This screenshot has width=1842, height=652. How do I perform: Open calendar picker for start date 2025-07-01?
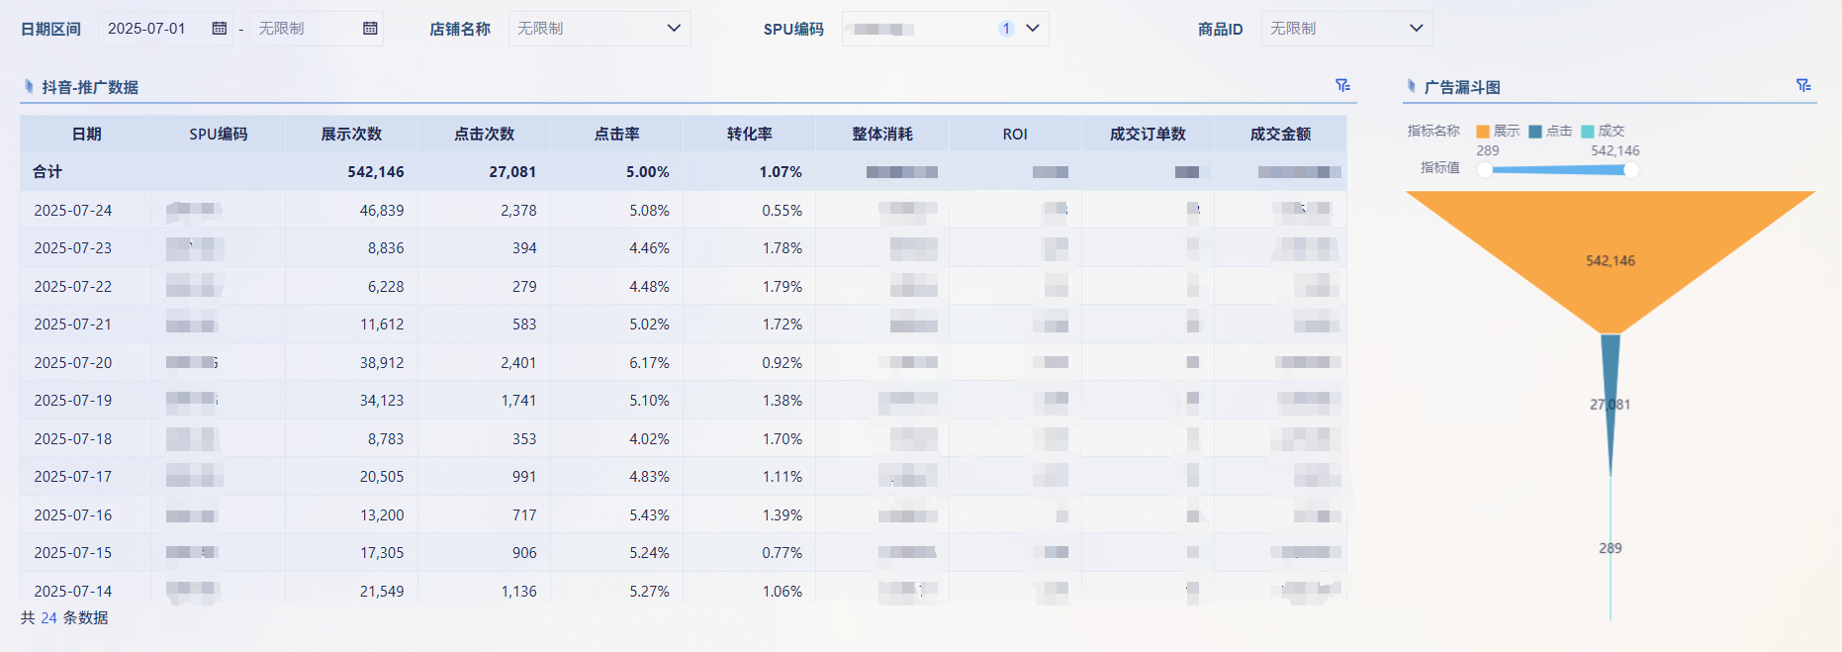(x=220, y=29)
